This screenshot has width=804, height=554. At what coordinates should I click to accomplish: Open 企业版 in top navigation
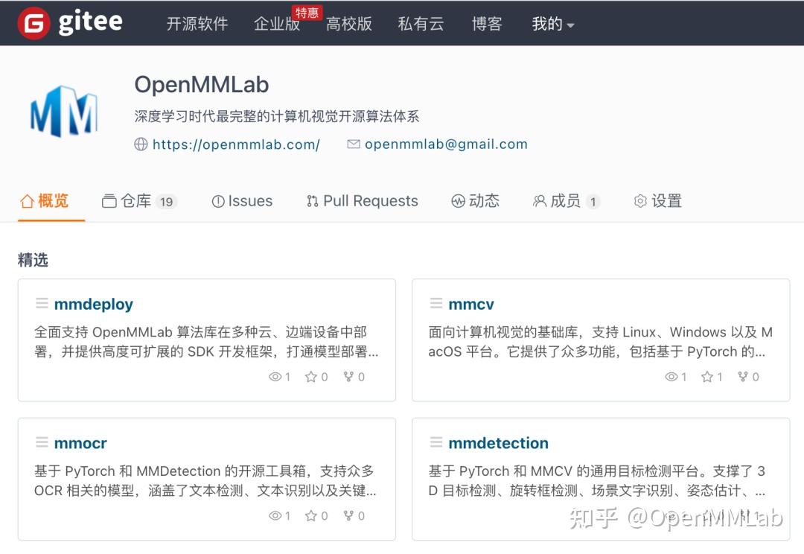[x=277, y=24]
